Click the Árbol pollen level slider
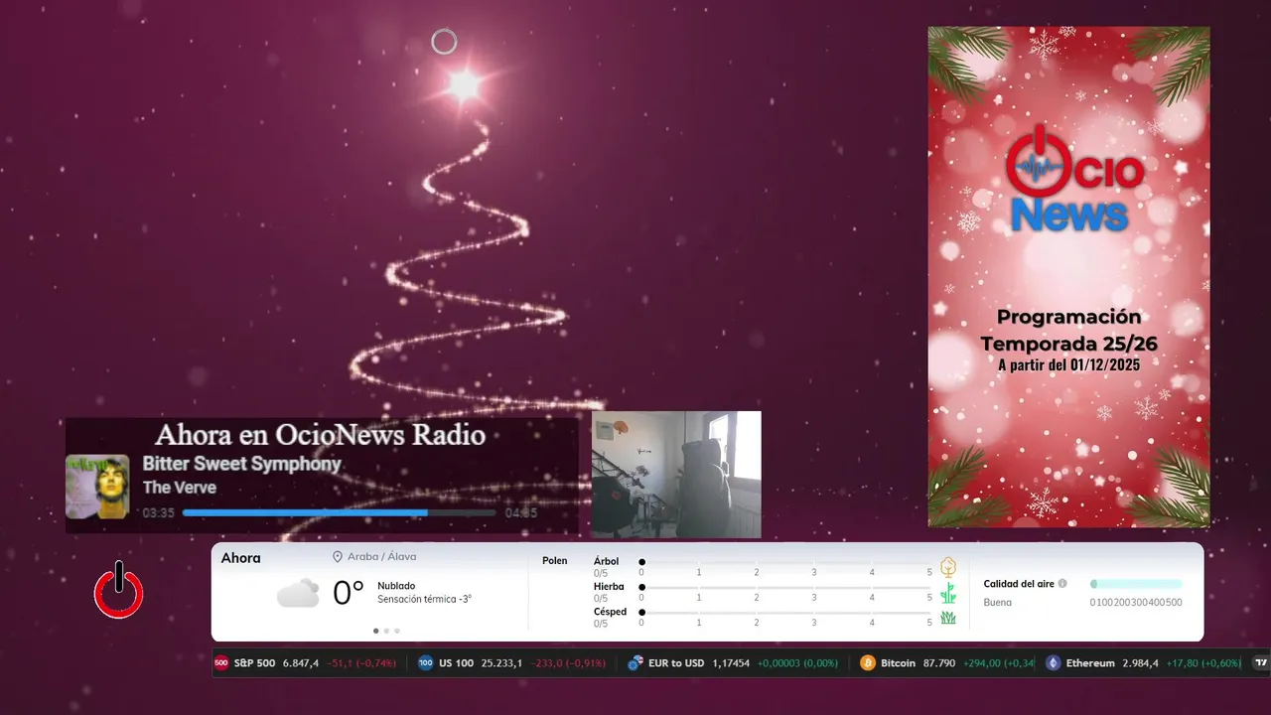This screenshot has height=715, width=1271. [785, 562]
